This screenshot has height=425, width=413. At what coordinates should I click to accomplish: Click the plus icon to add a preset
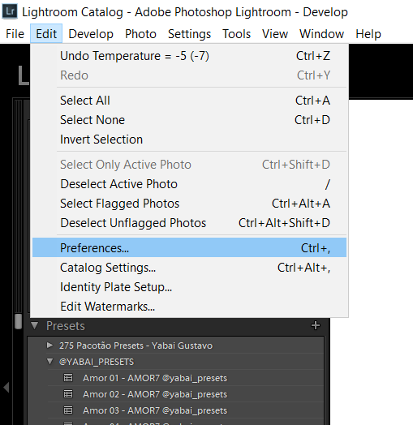pyautogui.click(x=316, y=325)
